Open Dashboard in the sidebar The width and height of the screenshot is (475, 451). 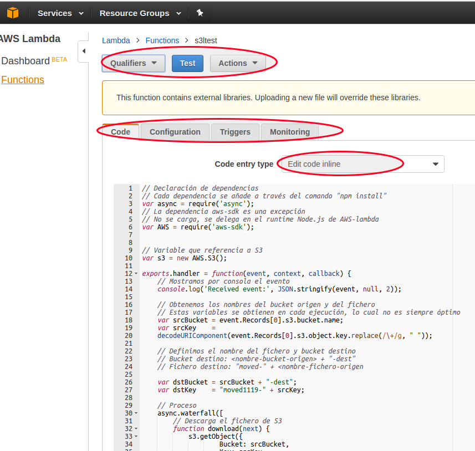(x=25, y=61)
